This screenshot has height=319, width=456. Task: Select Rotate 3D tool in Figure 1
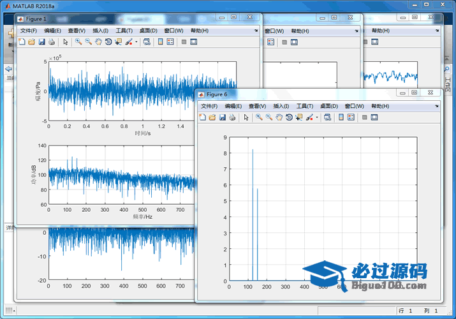pos(108,42)
